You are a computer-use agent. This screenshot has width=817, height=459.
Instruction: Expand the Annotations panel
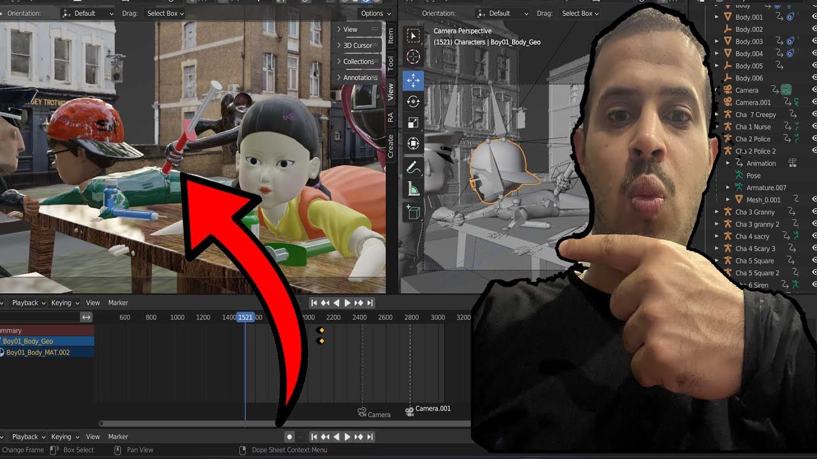[357, 78]
